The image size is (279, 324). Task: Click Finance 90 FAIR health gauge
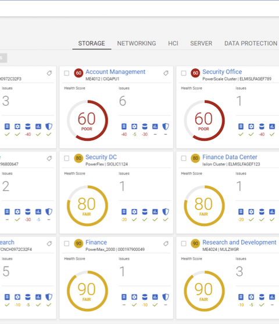pos(87,291)
